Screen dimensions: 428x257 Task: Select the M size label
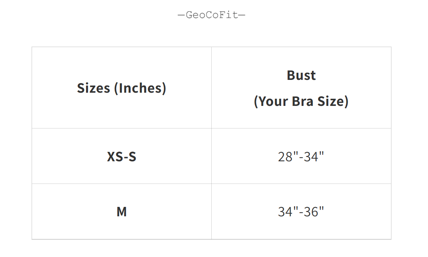tap(122, 212)
